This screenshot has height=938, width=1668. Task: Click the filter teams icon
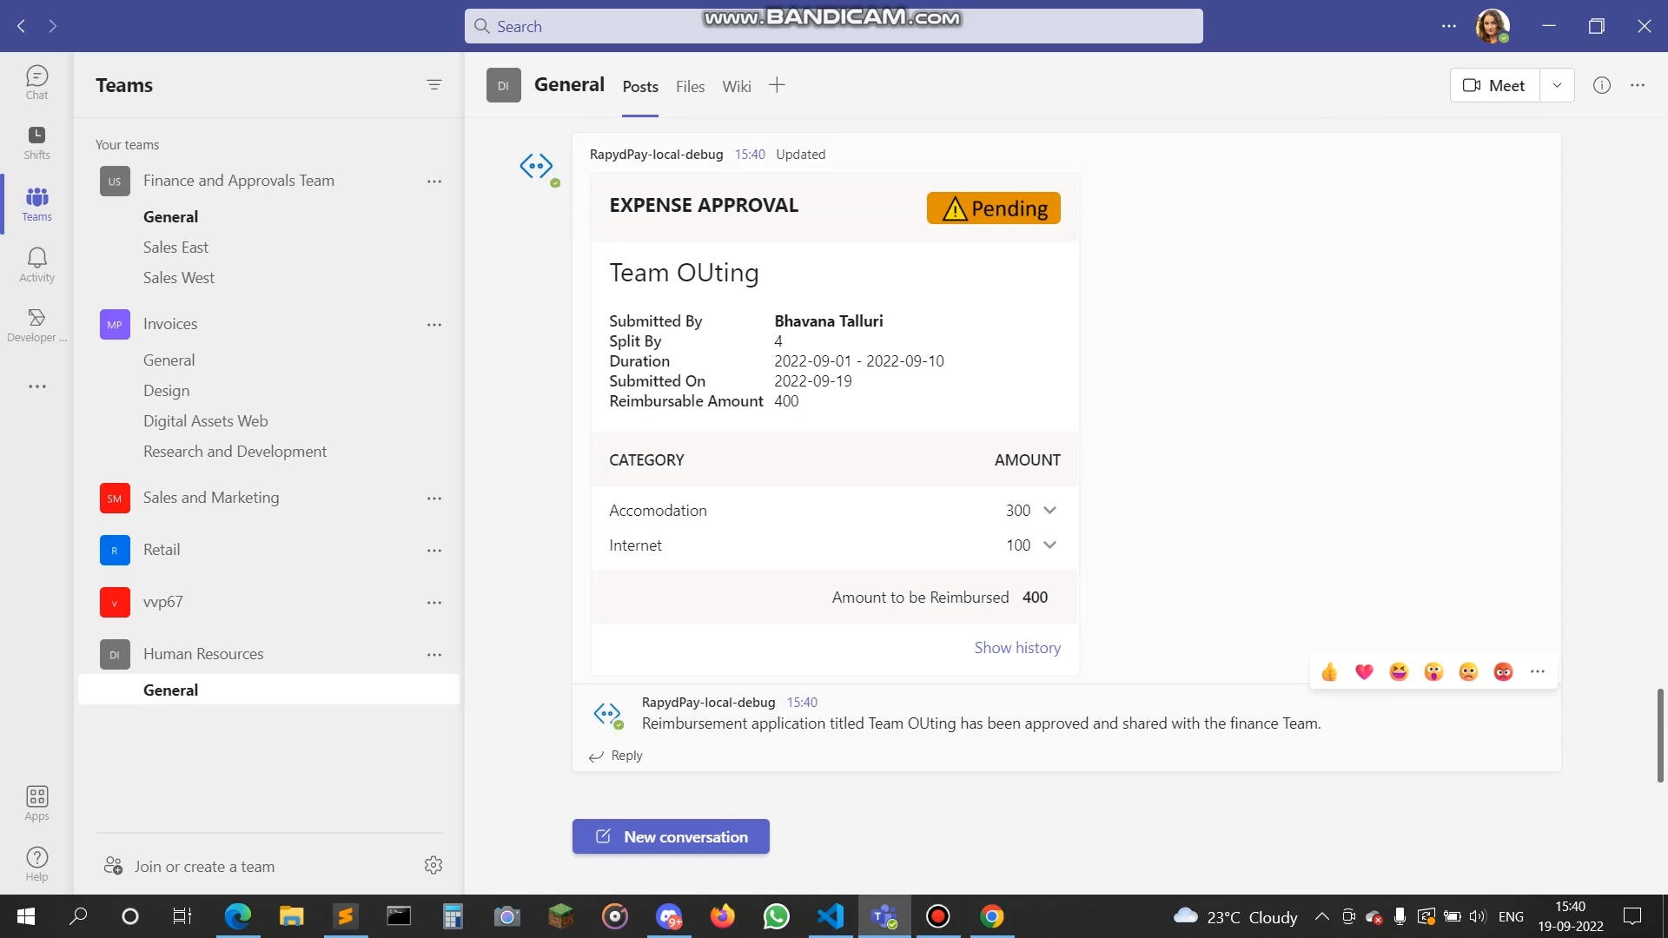(434, 85)
